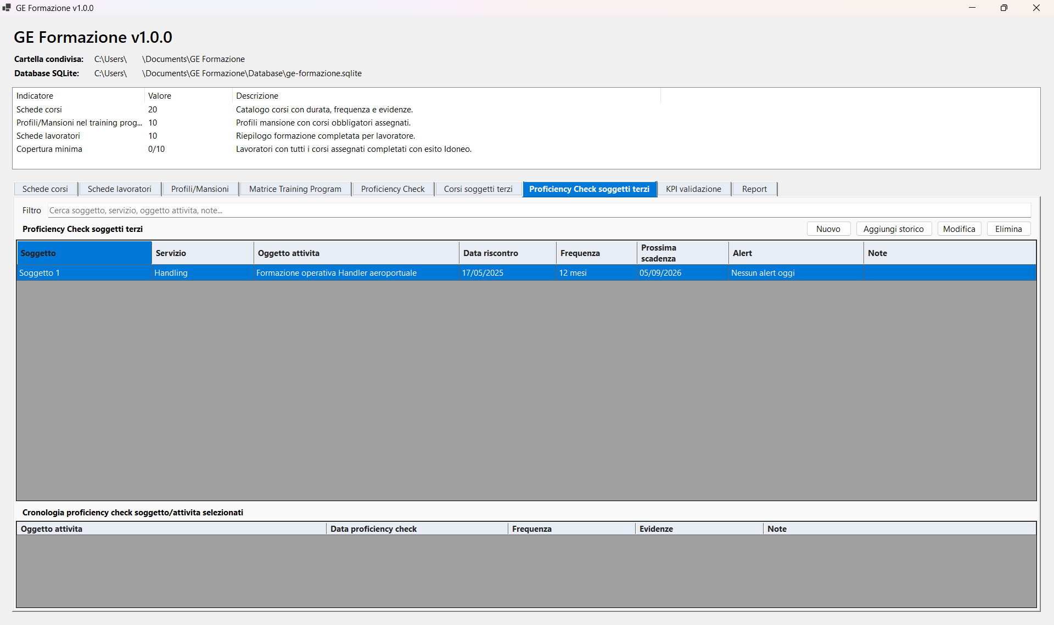The height and width of the screenshot is (625, 1054).
Task: Sort by the Frequenza column in main grid
Action: [597, 253]
